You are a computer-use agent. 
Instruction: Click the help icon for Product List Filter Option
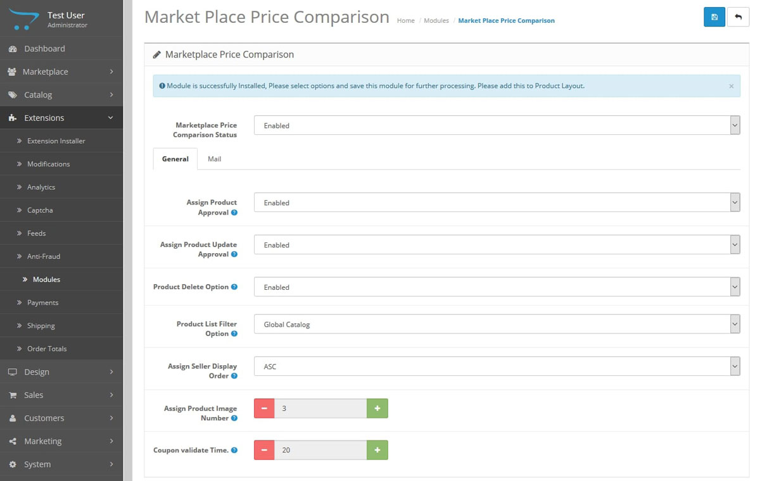234,334
